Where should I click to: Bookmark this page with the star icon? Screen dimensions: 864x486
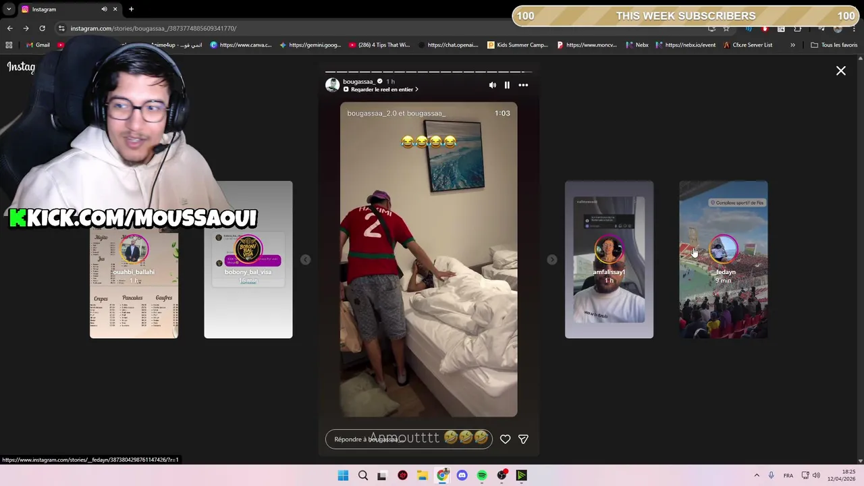(726, 28)
